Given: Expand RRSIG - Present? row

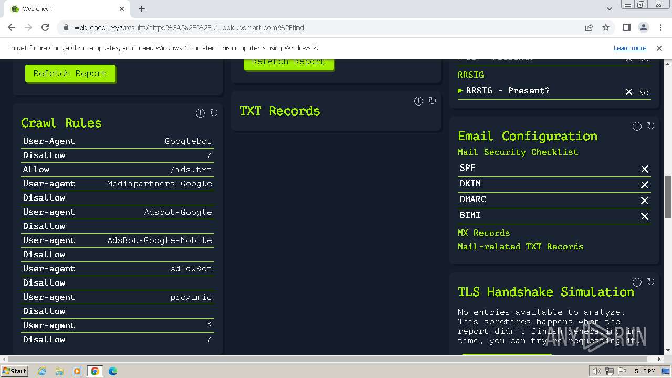Looking at the screenshot, I should [554, 91].
